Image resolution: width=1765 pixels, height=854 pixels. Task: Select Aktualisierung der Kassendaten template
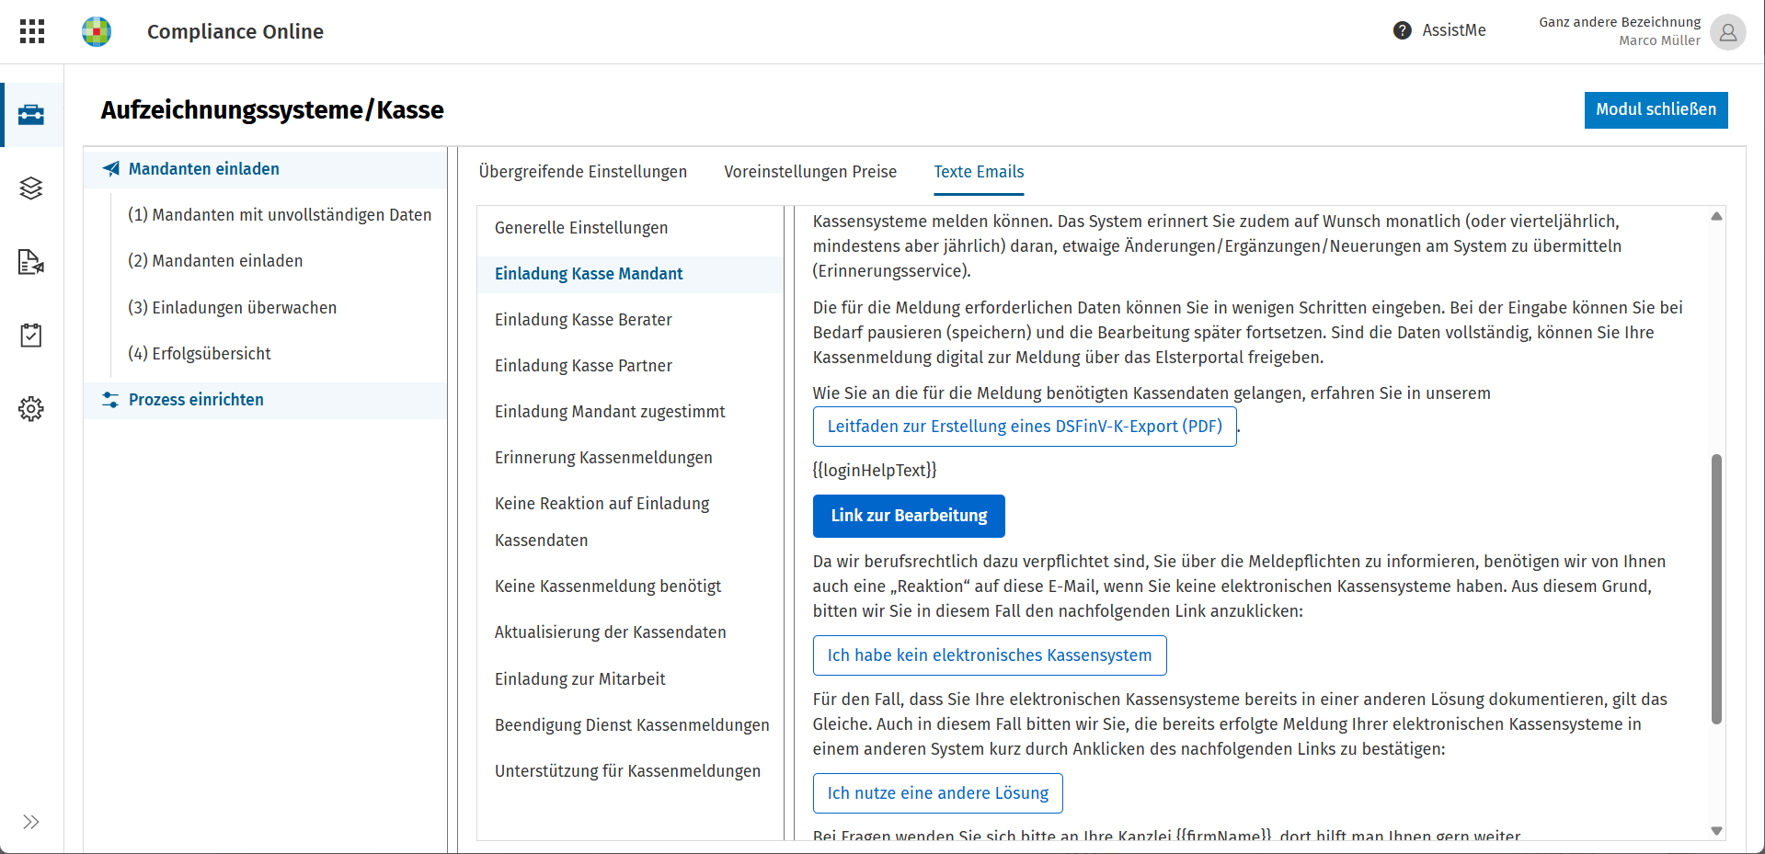click(x=630, y=632)
